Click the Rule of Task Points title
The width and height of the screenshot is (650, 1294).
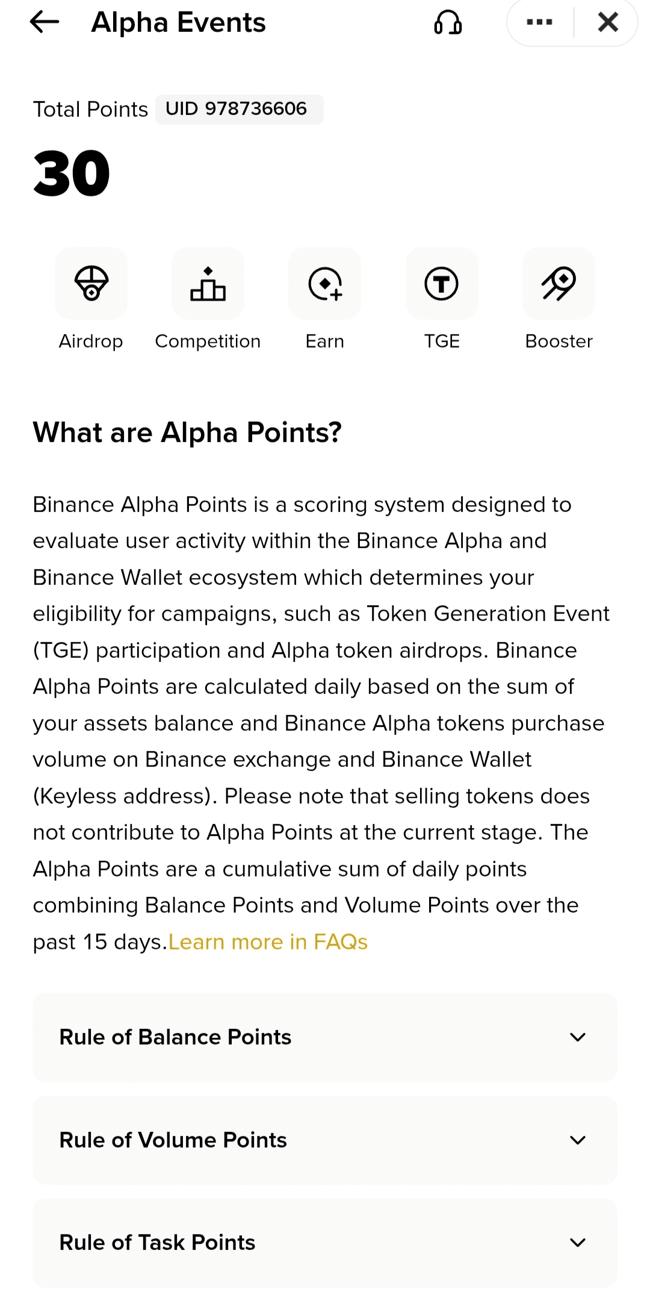pyautogui.click(x=157, y=1243)
